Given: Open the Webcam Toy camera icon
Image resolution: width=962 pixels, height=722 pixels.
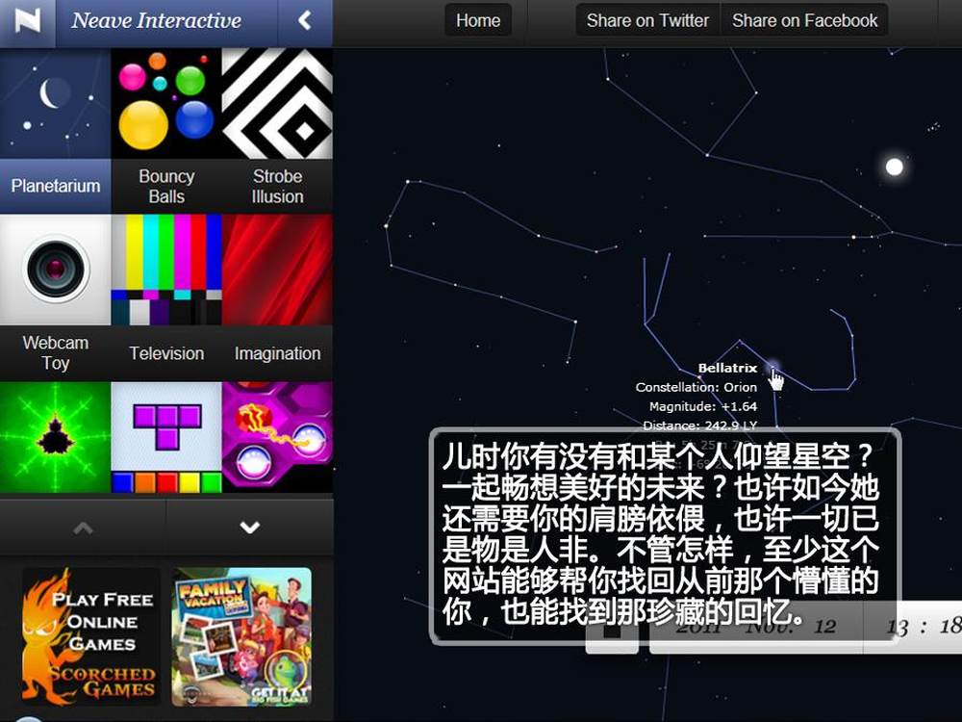Looking at the screenshot, I should pos(55,270).
